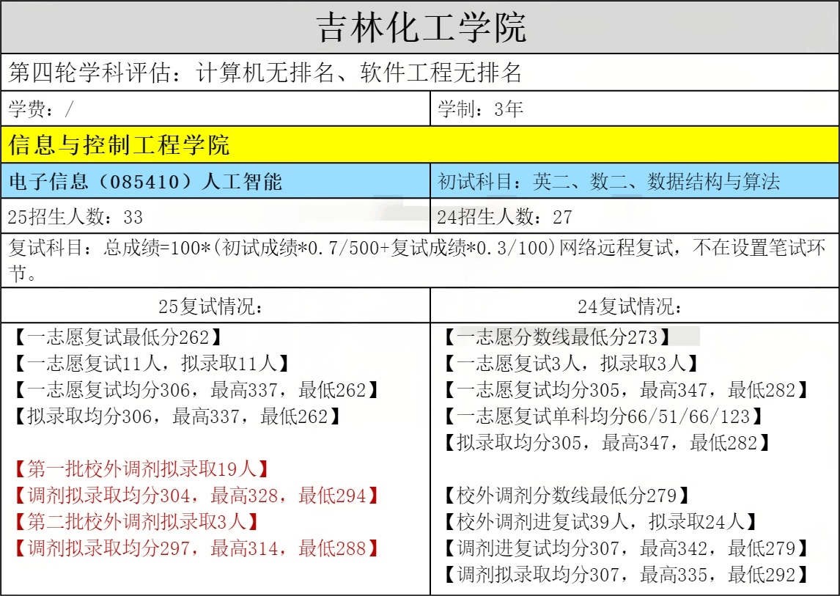Click the 初试科目 blue cell

(608, 181)
